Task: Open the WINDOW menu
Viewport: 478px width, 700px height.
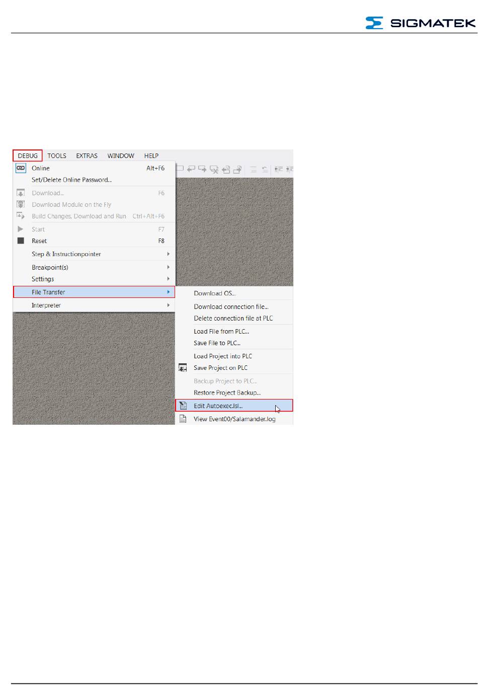Action: click(x=121, y=155)
